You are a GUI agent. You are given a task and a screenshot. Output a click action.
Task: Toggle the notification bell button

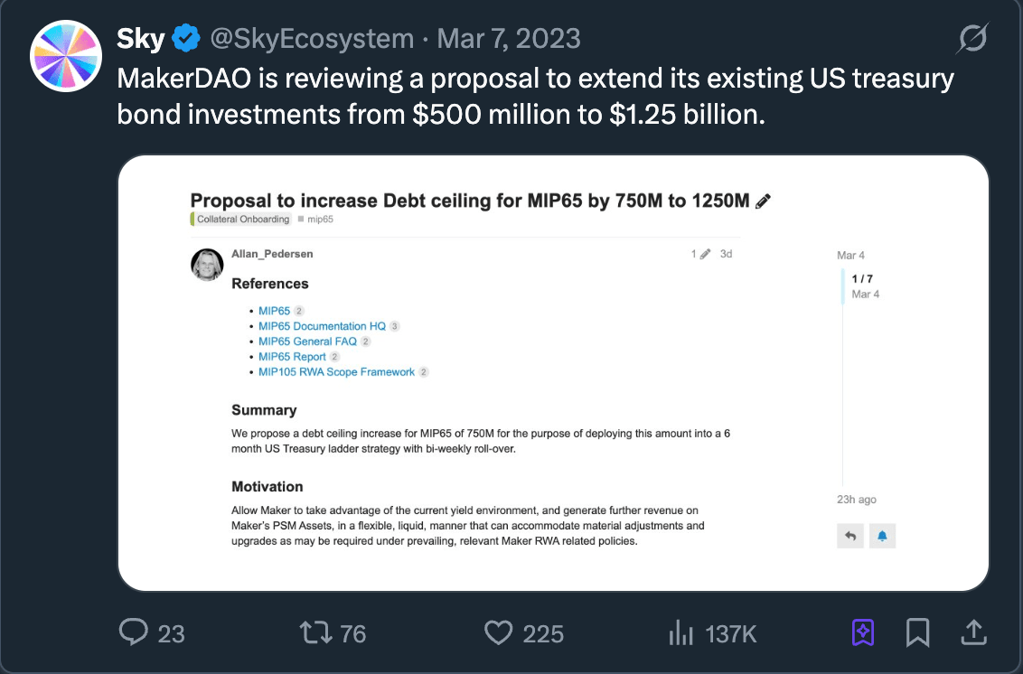[x=882, y=536]
